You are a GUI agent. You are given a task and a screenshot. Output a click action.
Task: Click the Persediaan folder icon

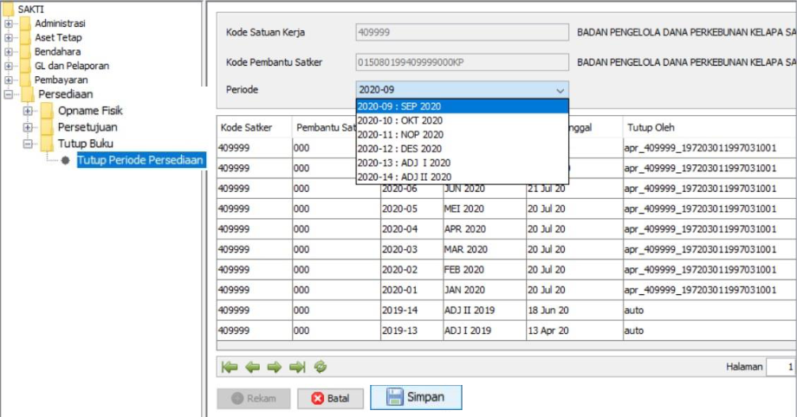point(27,94)
